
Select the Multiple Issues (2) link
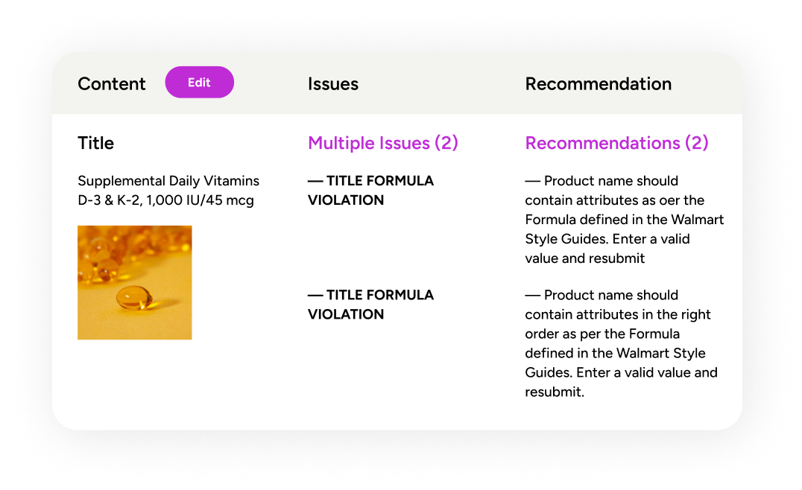point(382,143)
